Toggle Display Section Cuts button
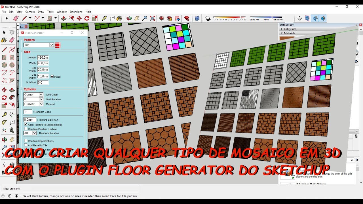This screenshot has width=363, height=204. (315, 18)
